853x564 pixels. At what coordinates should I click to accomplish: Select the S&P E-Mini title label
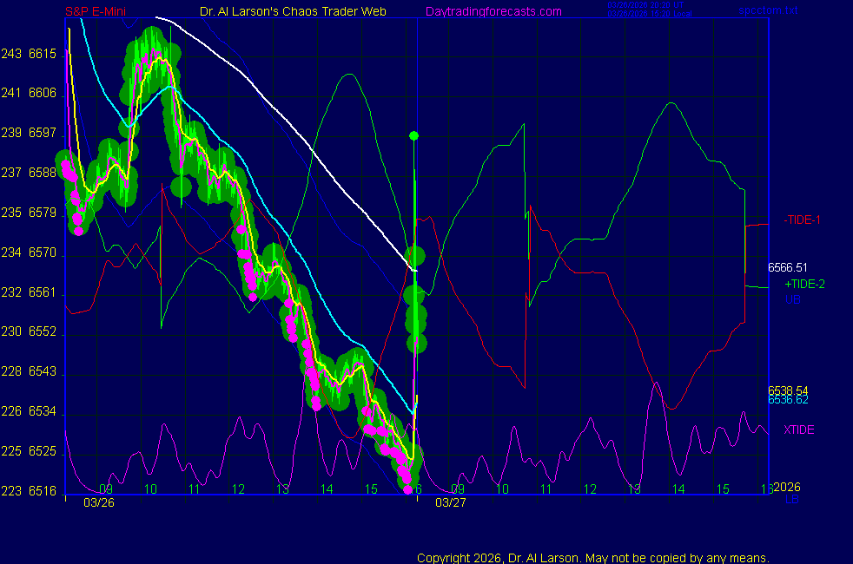95,11
